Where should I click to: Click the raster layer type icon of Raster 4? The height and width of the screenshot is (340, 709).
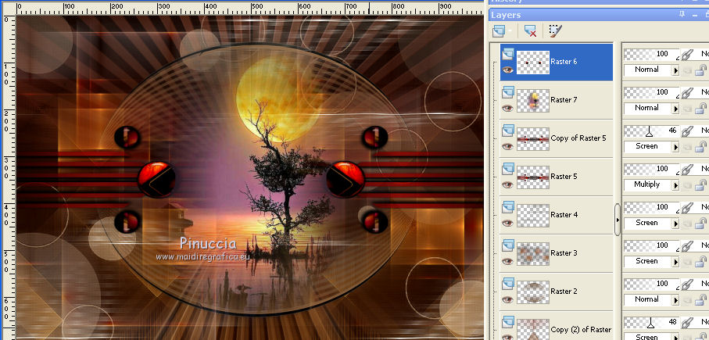point(507,207)
